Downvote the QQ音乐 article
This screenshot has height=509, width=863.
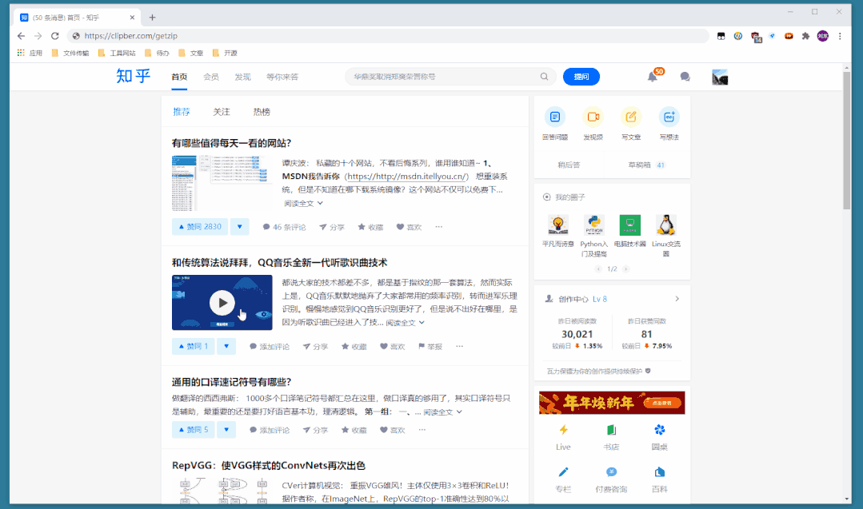(227, 347)
